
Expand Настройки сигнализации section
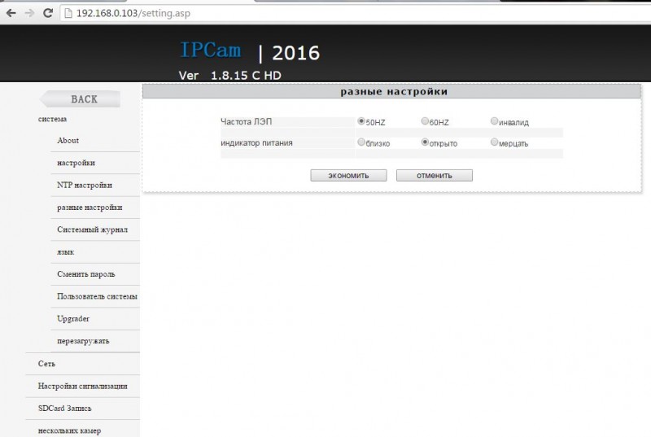(83, 386)
